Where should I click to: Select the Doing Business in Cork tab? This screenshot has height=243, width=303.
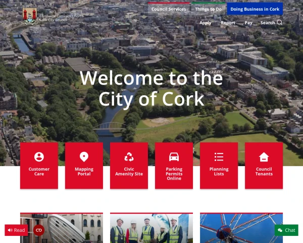[255, 9]
